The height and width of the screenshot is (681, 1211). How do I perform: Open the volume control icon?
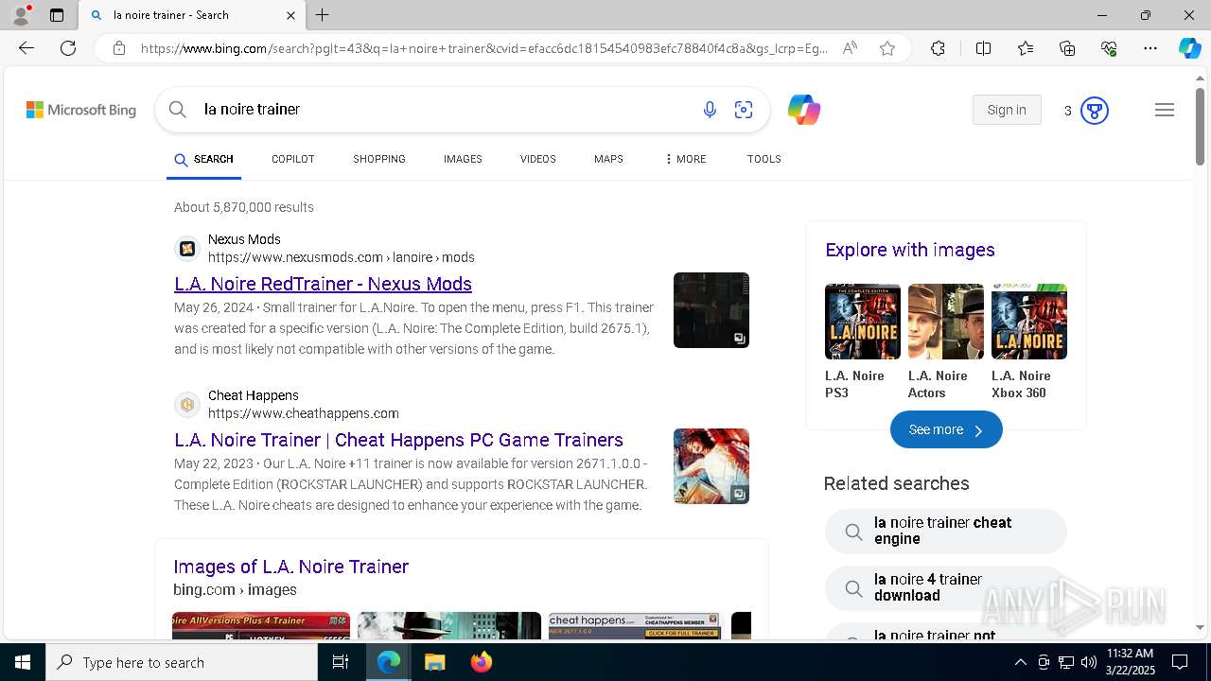tap(1089, 662)
